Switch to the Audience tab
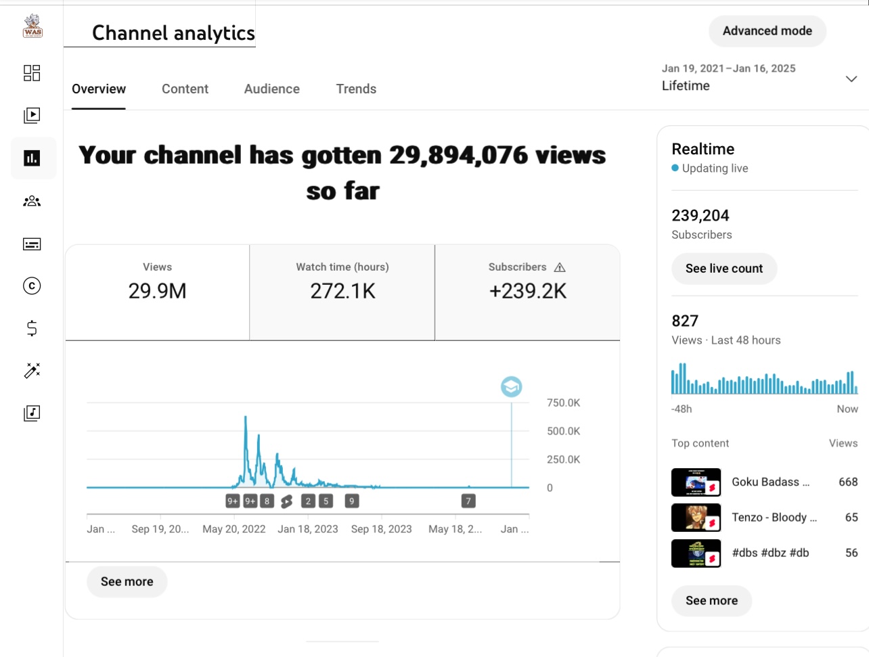 coord(271,89)
